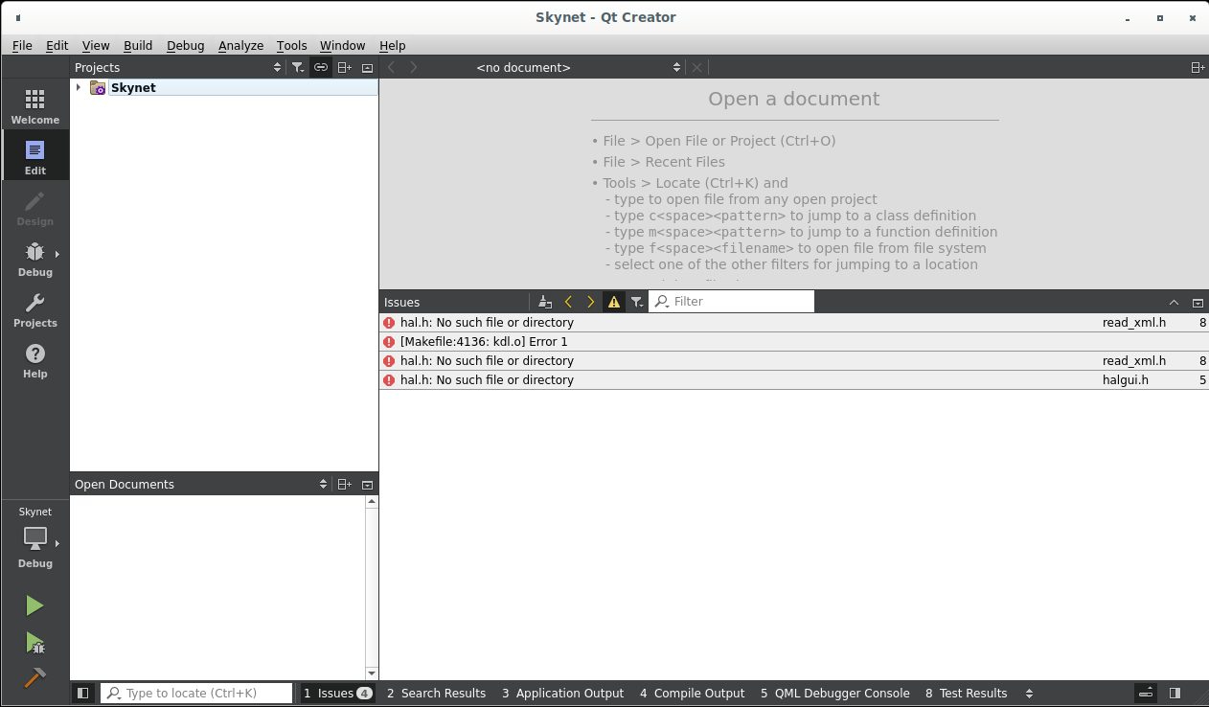Open the Design mode

[35, 207]
